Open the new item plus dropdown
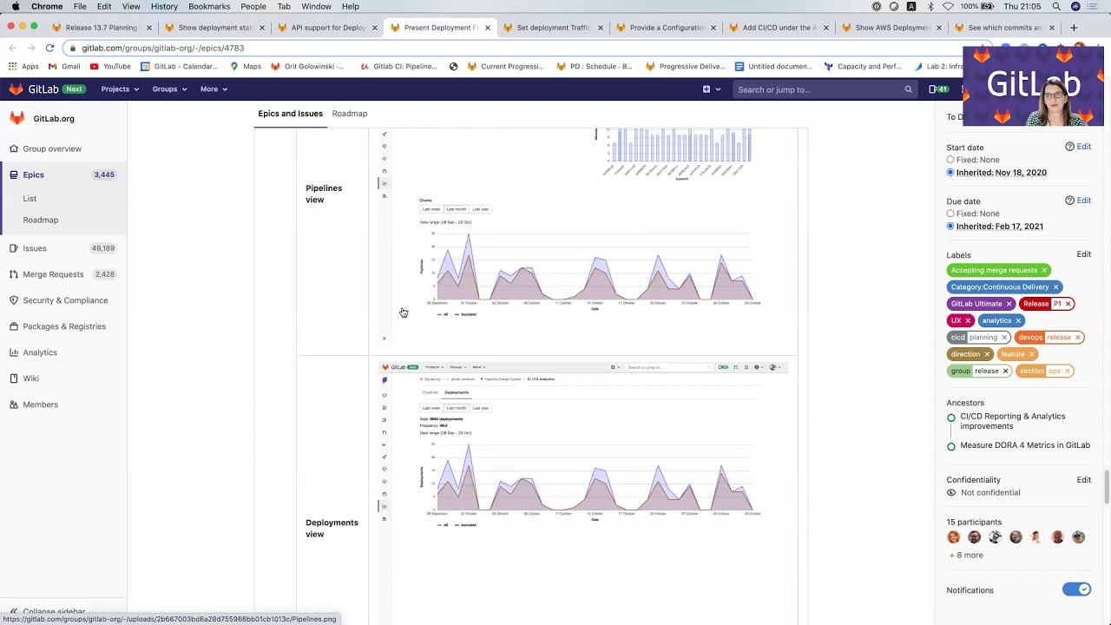The height and width of the screenshot is (625, 1111). pyautogui.click(x=711, y=89)
